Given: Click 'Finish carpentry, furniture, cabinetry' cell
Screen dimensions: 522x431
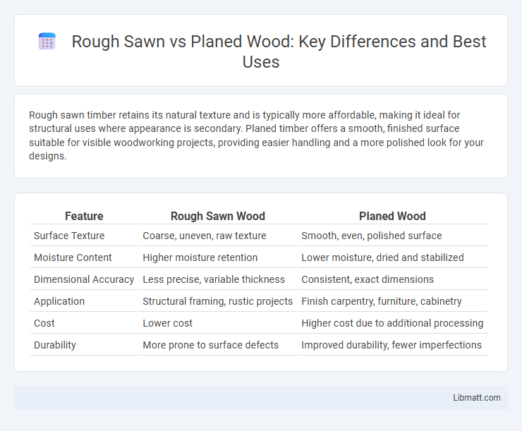Looking at the screenshot, I should (x=382, y=301).
